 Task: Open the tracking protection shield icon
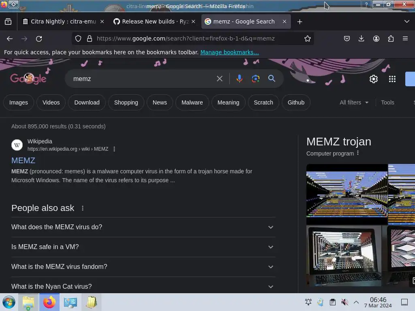[78, 38]
